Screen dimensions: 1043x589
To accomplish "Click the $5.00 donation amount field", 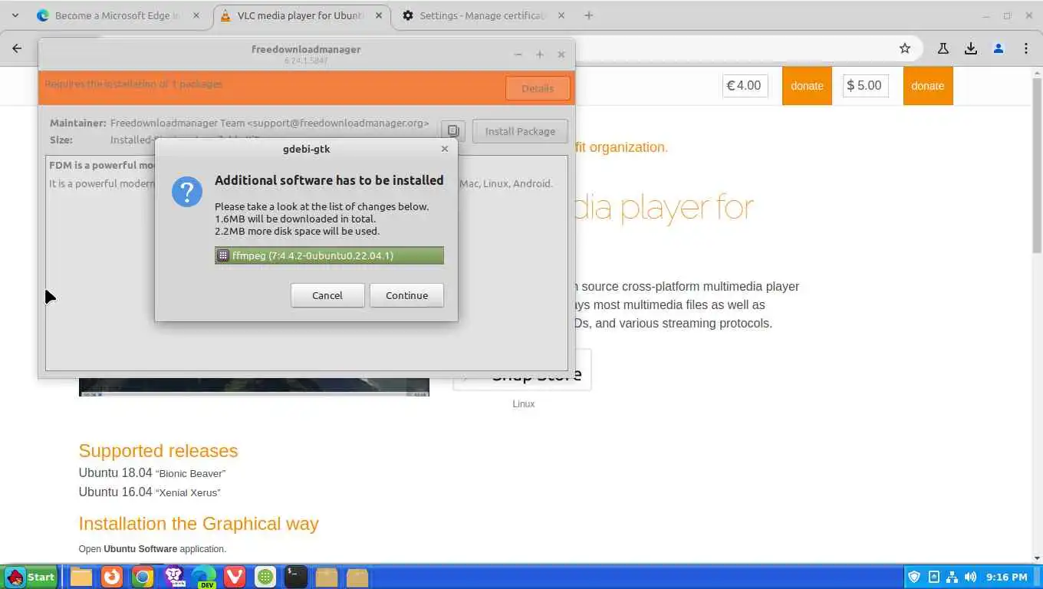I will (x=866, y=86).
